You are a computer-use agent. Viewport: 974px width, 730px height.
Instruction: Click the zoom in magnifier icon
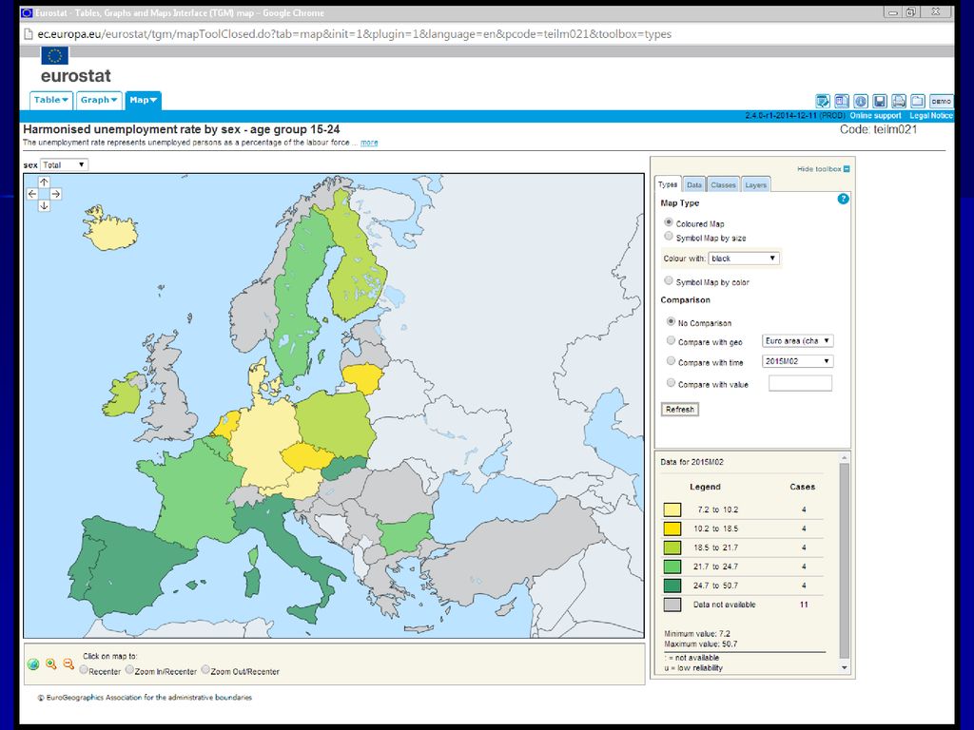51,664
